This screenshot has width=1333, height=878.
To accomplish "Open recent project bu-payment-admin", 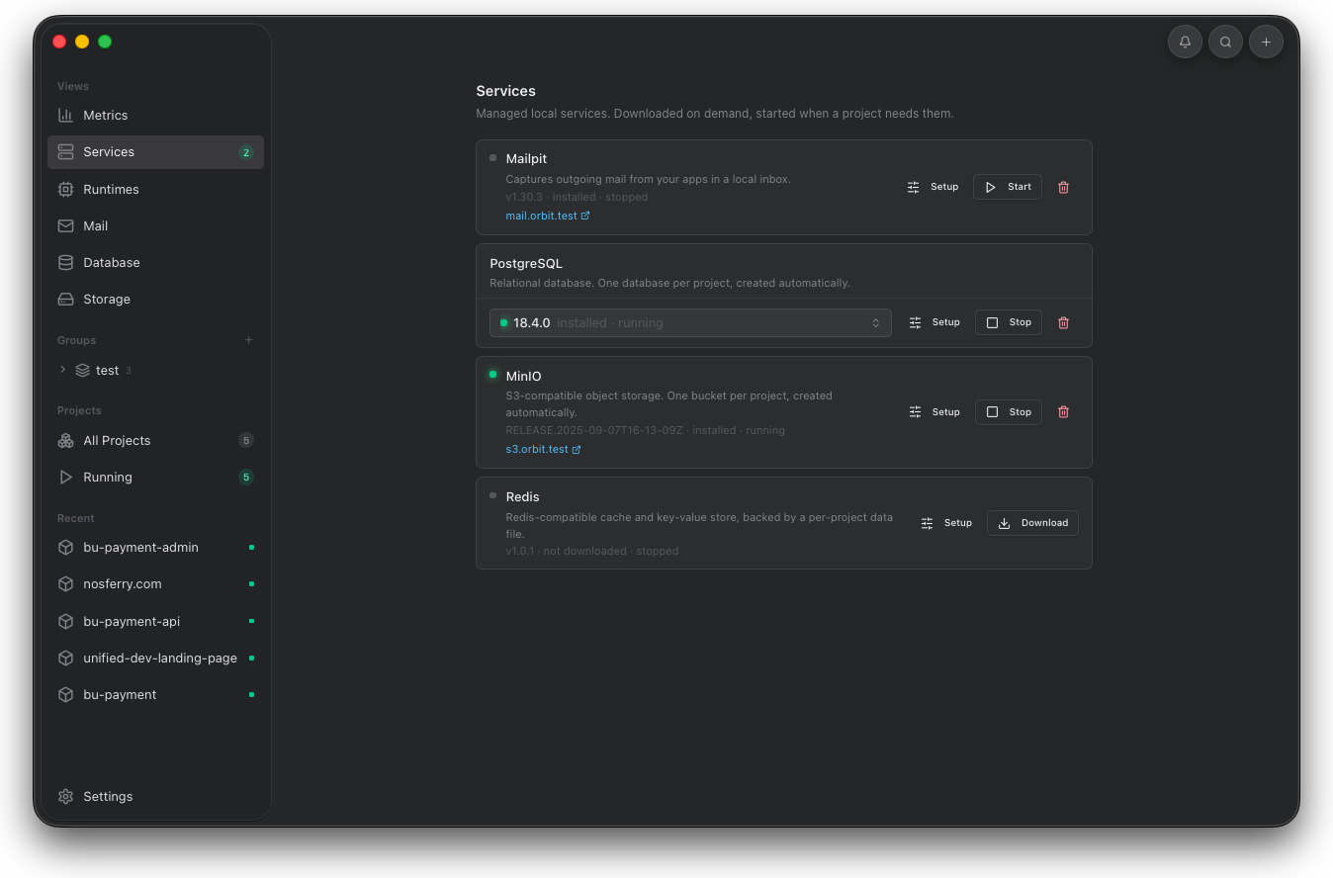I will (155, 547).
